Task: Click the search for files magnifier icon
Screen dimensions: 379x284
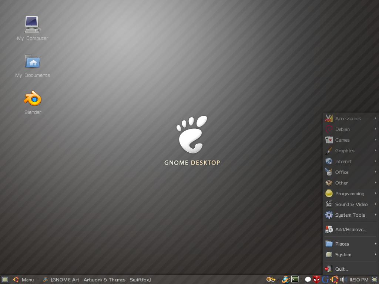Action: coord(271,280)
